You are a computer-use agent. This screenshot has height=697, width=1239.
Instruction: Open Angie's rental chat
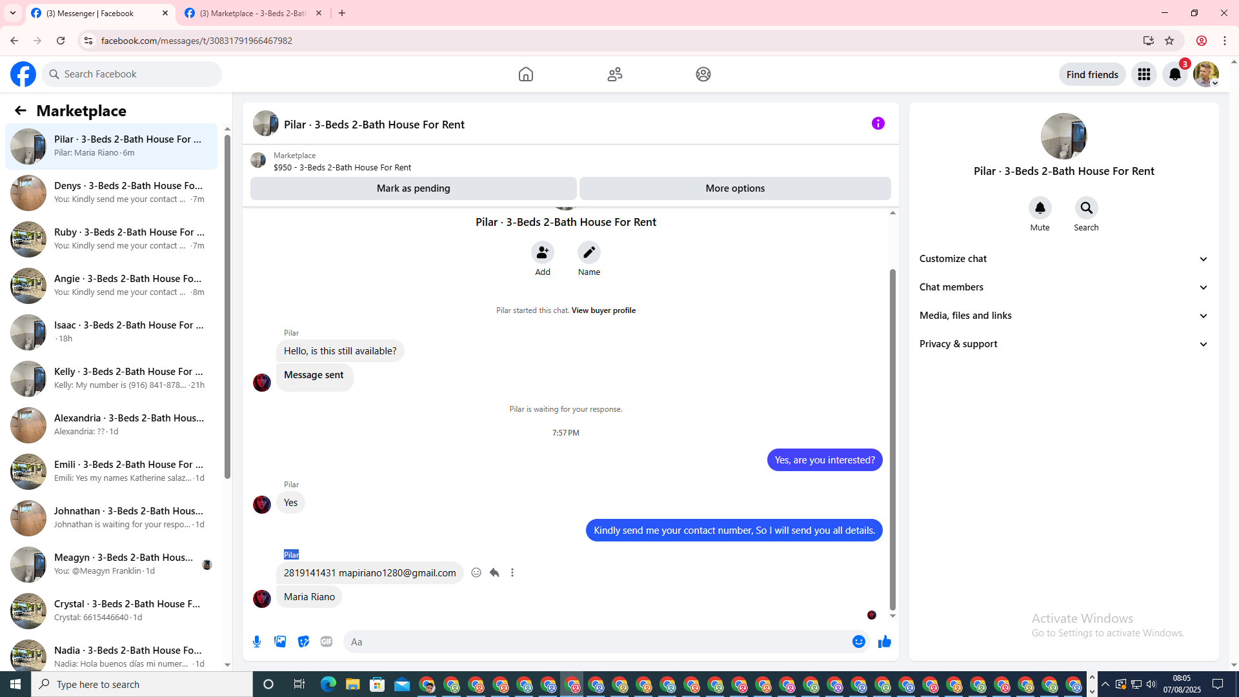coord(111,285)
